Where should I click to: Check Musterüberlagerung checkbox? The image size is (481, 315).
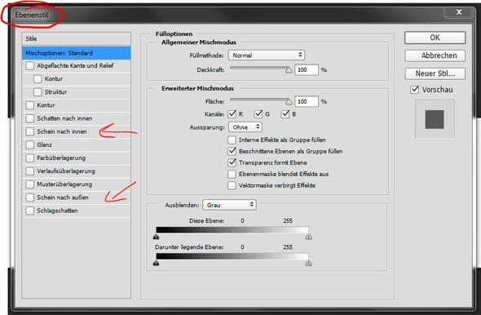click(x=30, y=184)
